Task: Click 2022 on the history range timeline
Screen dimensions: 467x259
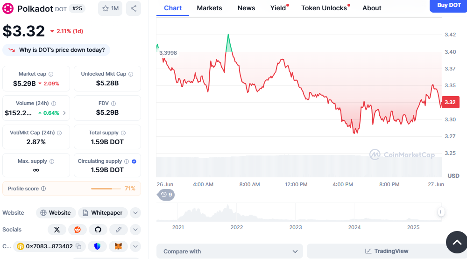Action: tap(237, 227)
